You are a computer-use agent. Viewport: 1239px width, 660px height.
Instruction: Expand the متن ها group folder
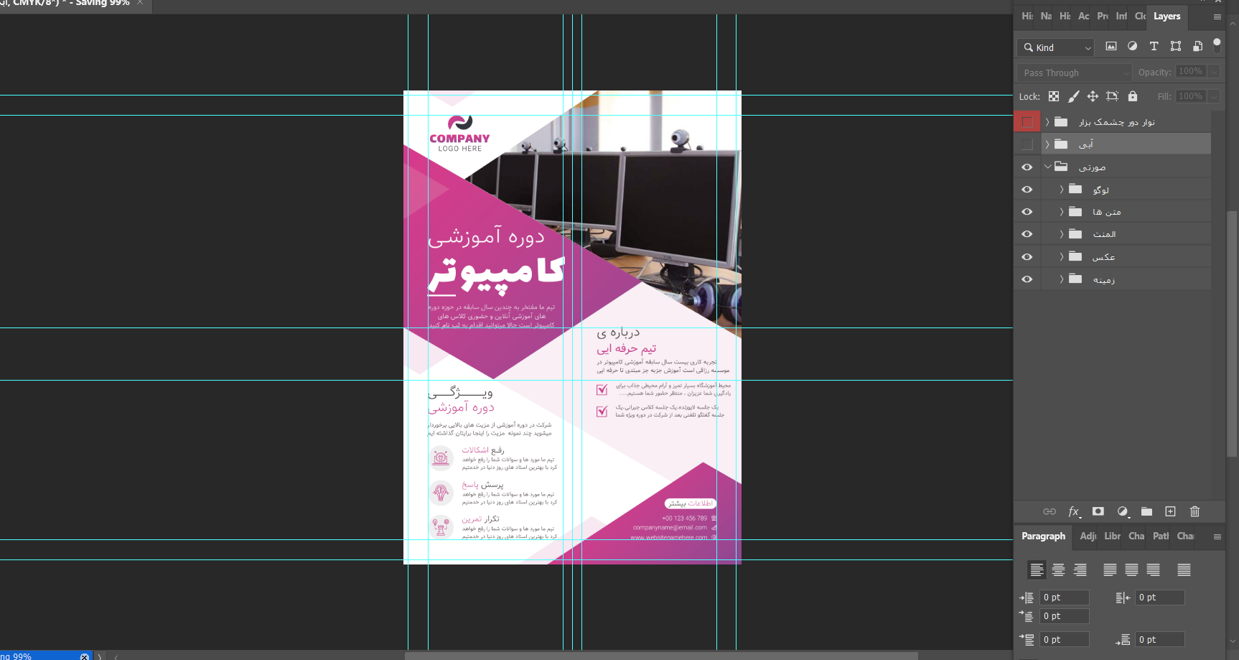point(1062,212)
